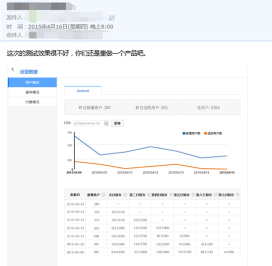Click the 349(45%) retention cell
272x266 pixels.
click(x=118, y=252)
